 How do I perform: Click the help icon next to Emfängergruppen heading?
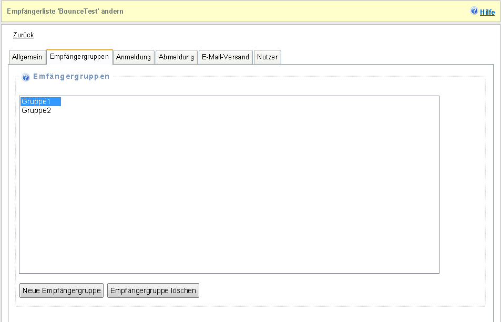(26, 77)
